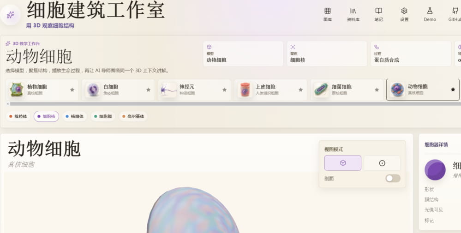Click the 细胞器详情 panel heading
This screenshot has width=461, height=233.
[436, 144]
